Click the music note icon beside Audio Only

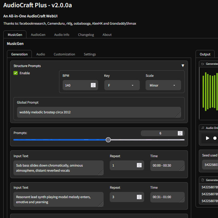pyautogui.click(x=203, y=128)
